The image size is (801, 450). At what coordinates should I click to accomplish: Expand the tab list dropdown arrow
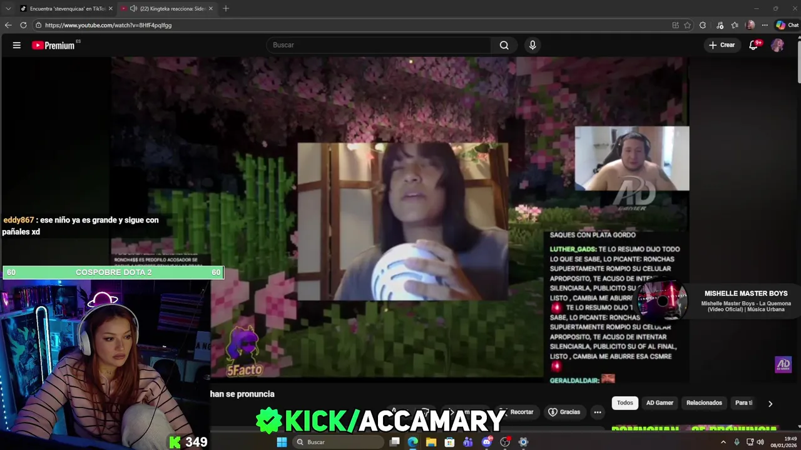[8, 8]
